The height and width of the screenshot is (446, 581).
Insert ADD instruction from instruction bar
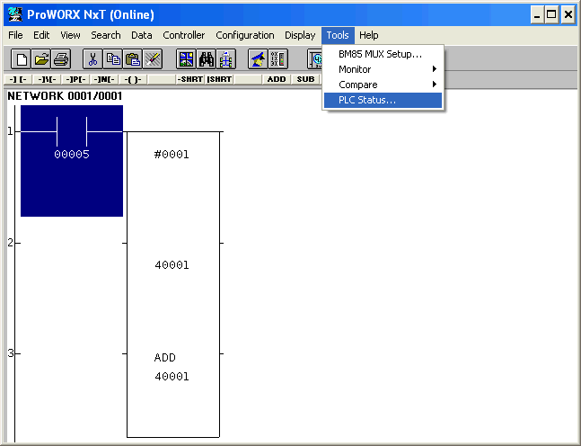[x=277, y=79]
